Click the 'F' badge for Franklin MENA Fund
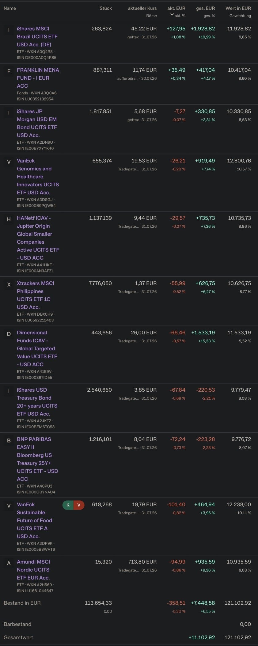The image size is (258, 646). pyautogui.click(x=9, y=71)
